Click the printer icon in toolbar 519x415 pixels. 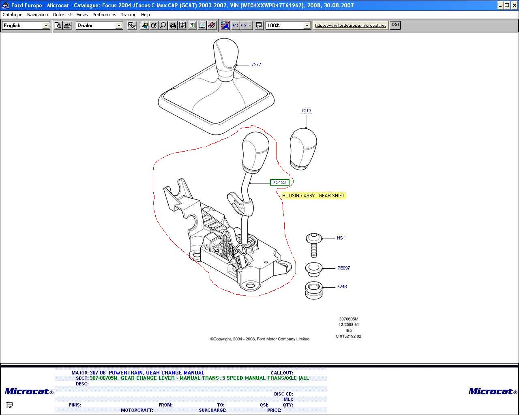pos(67,26)
